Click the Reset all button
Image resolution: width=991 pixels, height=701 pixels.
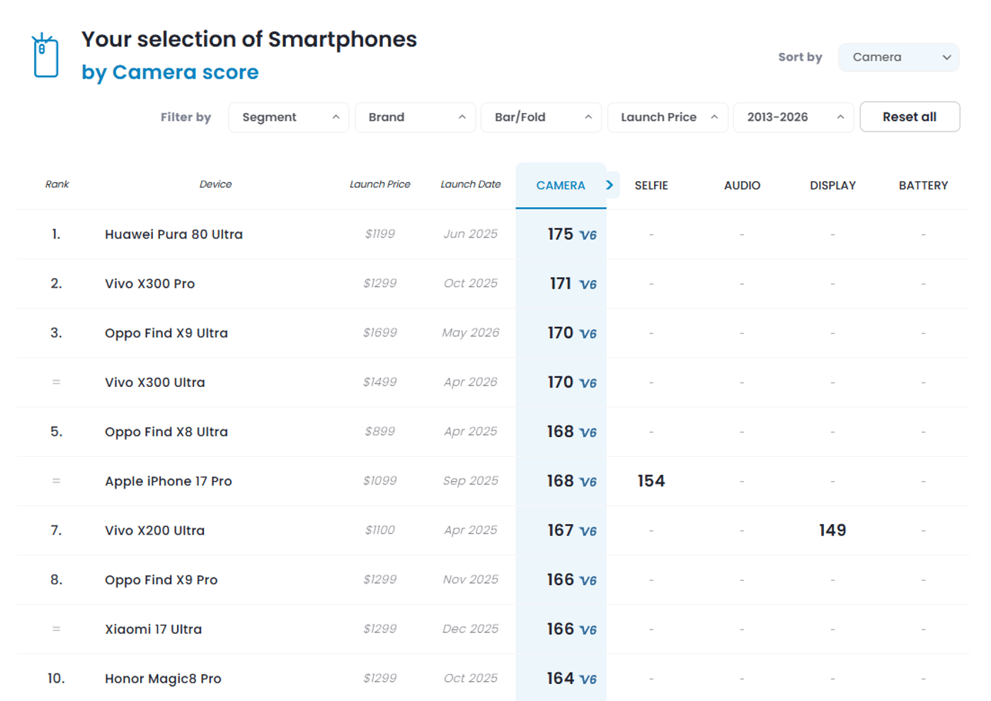910,117
